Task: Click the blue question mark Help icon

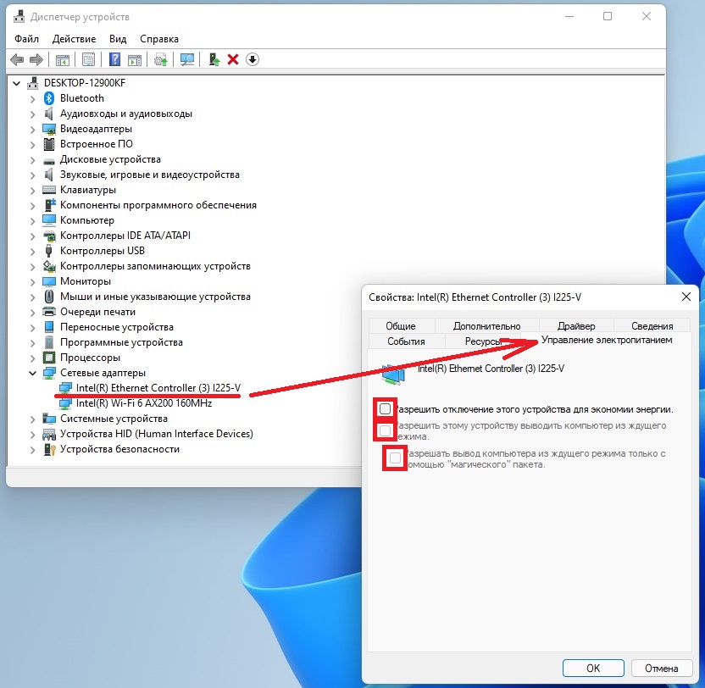Action: [x=114, y=59]
